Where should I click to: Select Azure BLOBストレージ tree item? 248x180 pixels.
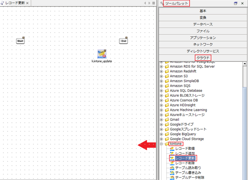pyautogui.click(x=187, y=95)
